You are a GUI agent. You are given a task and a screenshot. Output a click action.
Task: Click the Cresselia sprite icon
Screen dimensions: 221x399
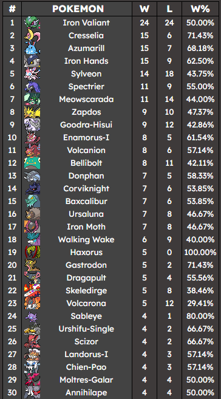click(x=32, y=36)
